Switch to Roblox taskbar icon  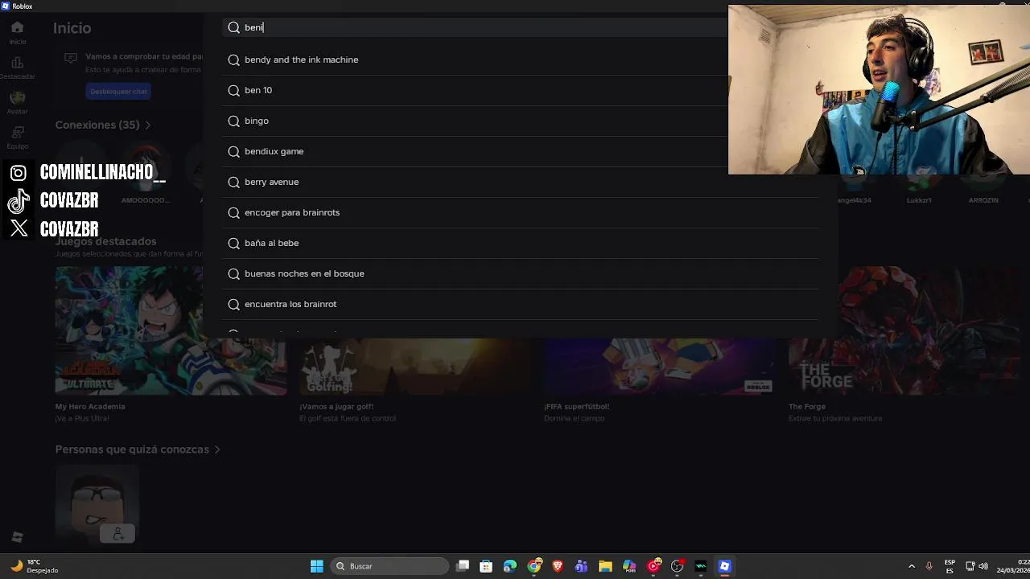pos(725,566)
